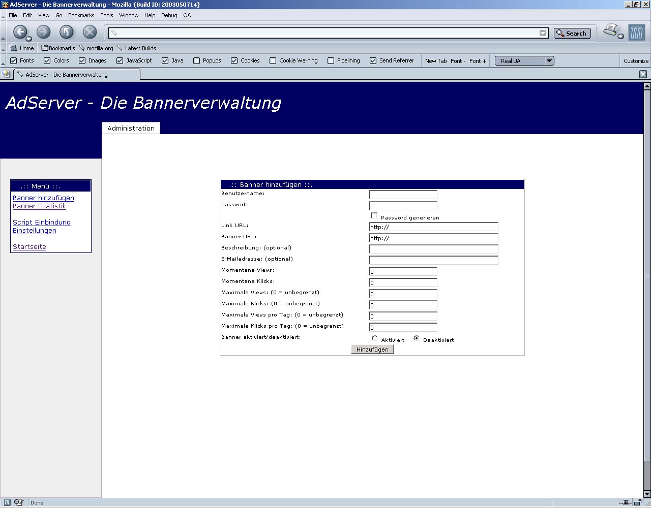The width and height of the screenshot is (651, 508).
Task: Toggle the Fonts checkbox
Action: 14,60
